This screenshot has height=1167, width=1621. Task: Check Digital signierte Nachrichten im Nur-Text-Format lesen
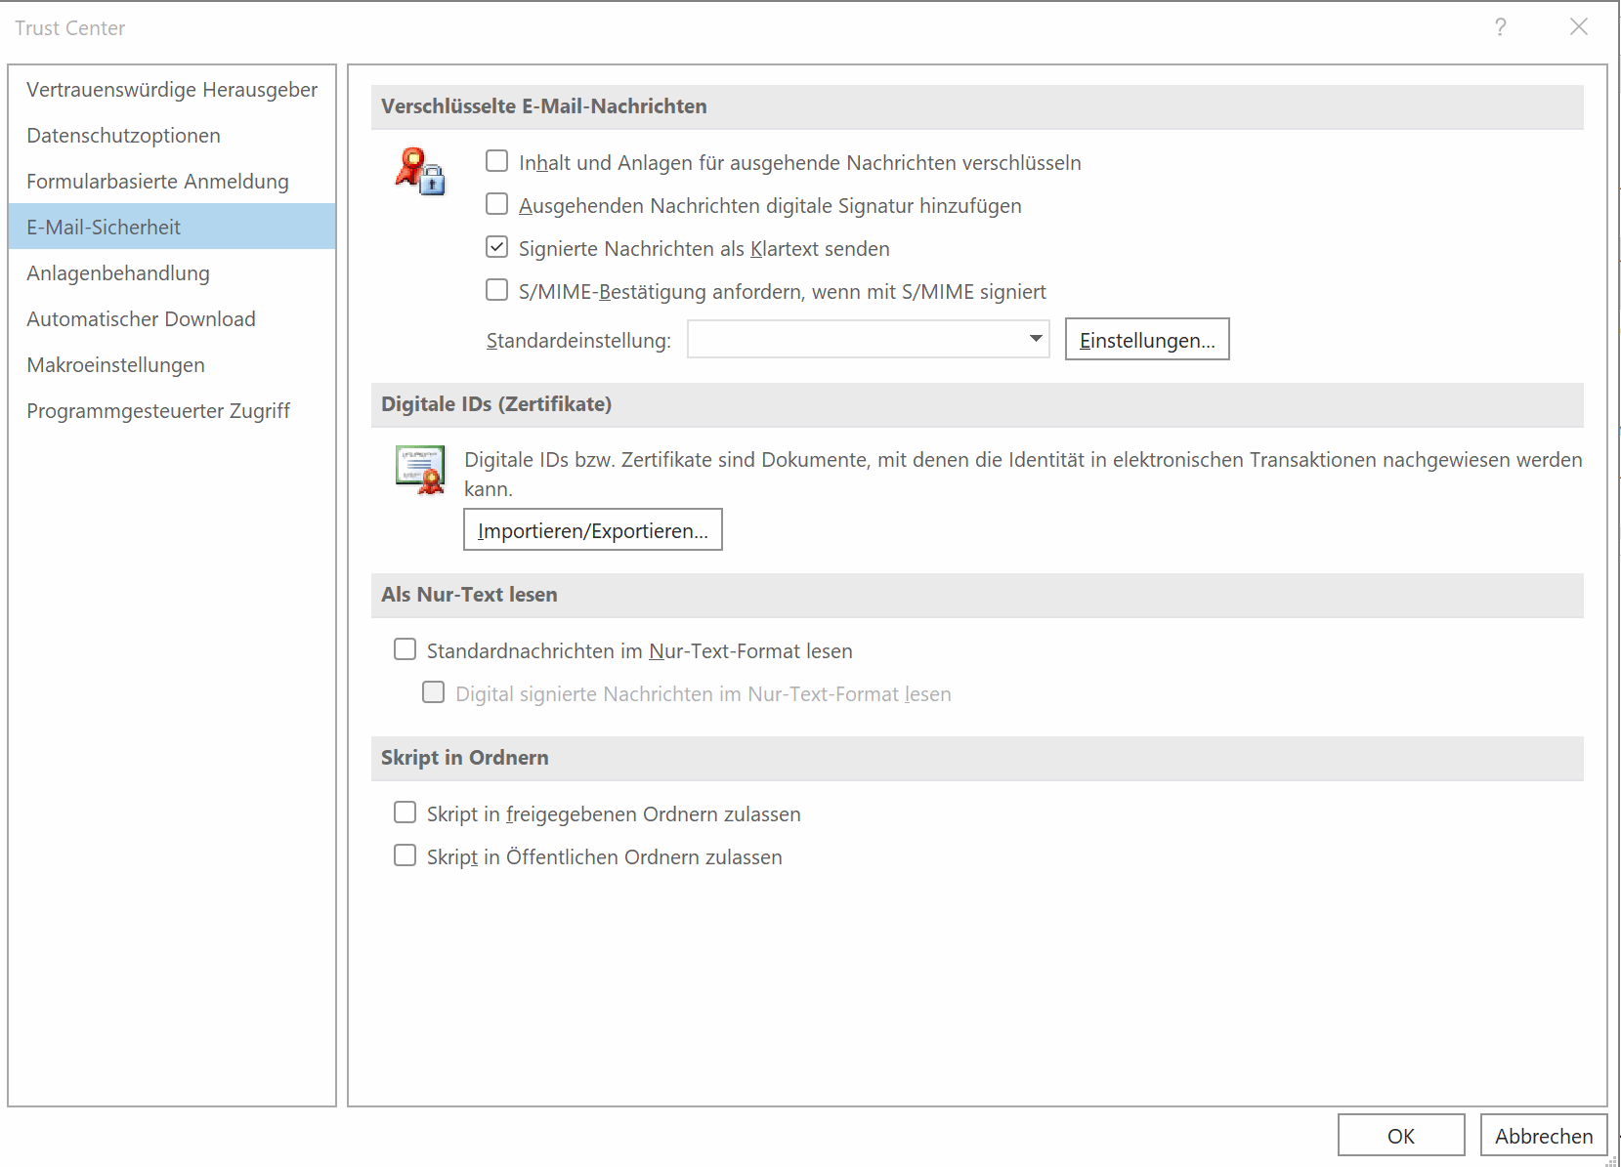[x=433, y=692]
